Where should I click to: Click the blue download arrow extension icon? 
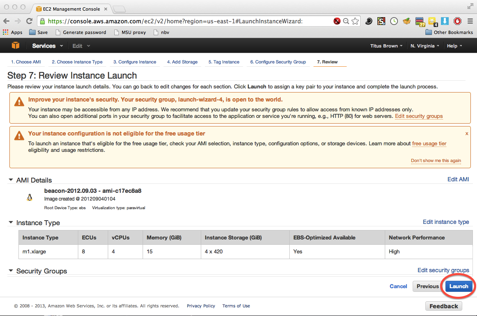click(x=445, y=21)
